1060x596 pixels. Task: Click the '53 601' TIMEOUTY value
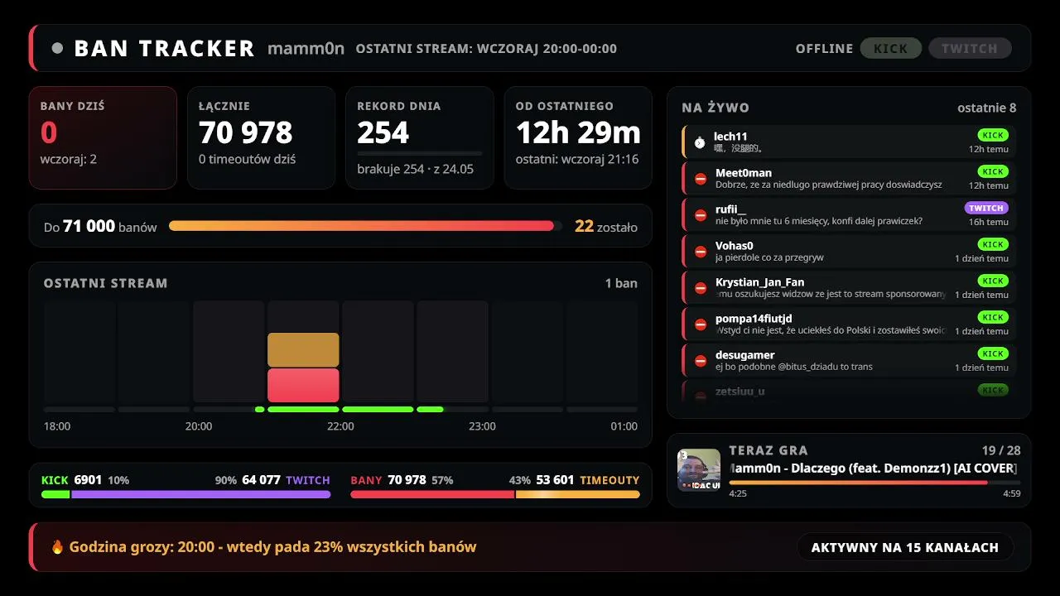pyautogui.click(x=555, y=480)
